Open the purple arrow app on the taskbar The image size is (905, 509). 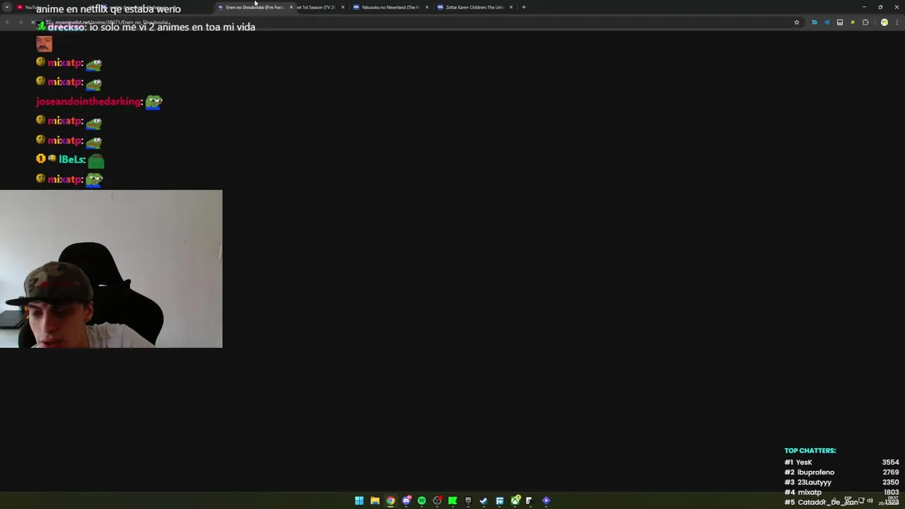[546, 501]
